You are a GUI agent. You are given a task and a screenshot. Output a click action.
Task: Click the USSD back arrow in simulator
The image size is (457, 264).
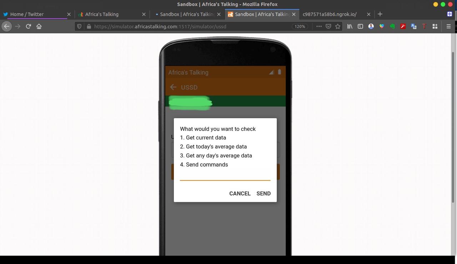point(173,87)
